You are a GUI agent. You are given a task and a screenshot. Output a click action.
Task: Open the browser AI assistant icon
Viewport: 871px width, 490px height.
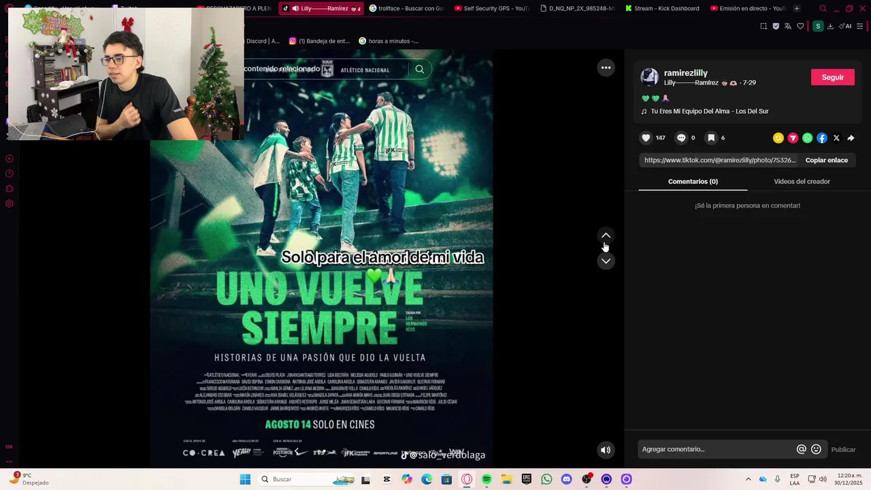click(x=845, y=26)
